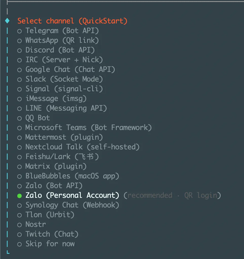This screenshot has height=259, width=244.
Task: Choose Synology Chat (Webhook) channel
Action: tap(20, 205)
